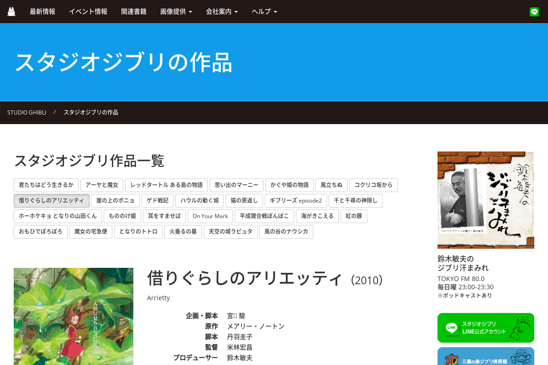Click producer name 鈴木敏夫
This screenshot has height=365, width=548.
(x=240, y=358)
